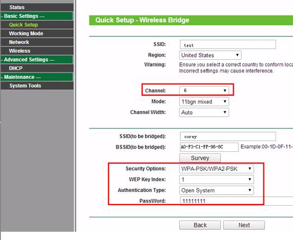Screen dimensions: 293x240
Task: Open the Mode dropdown showing 11bgn mixed
Action: [204, 101]
